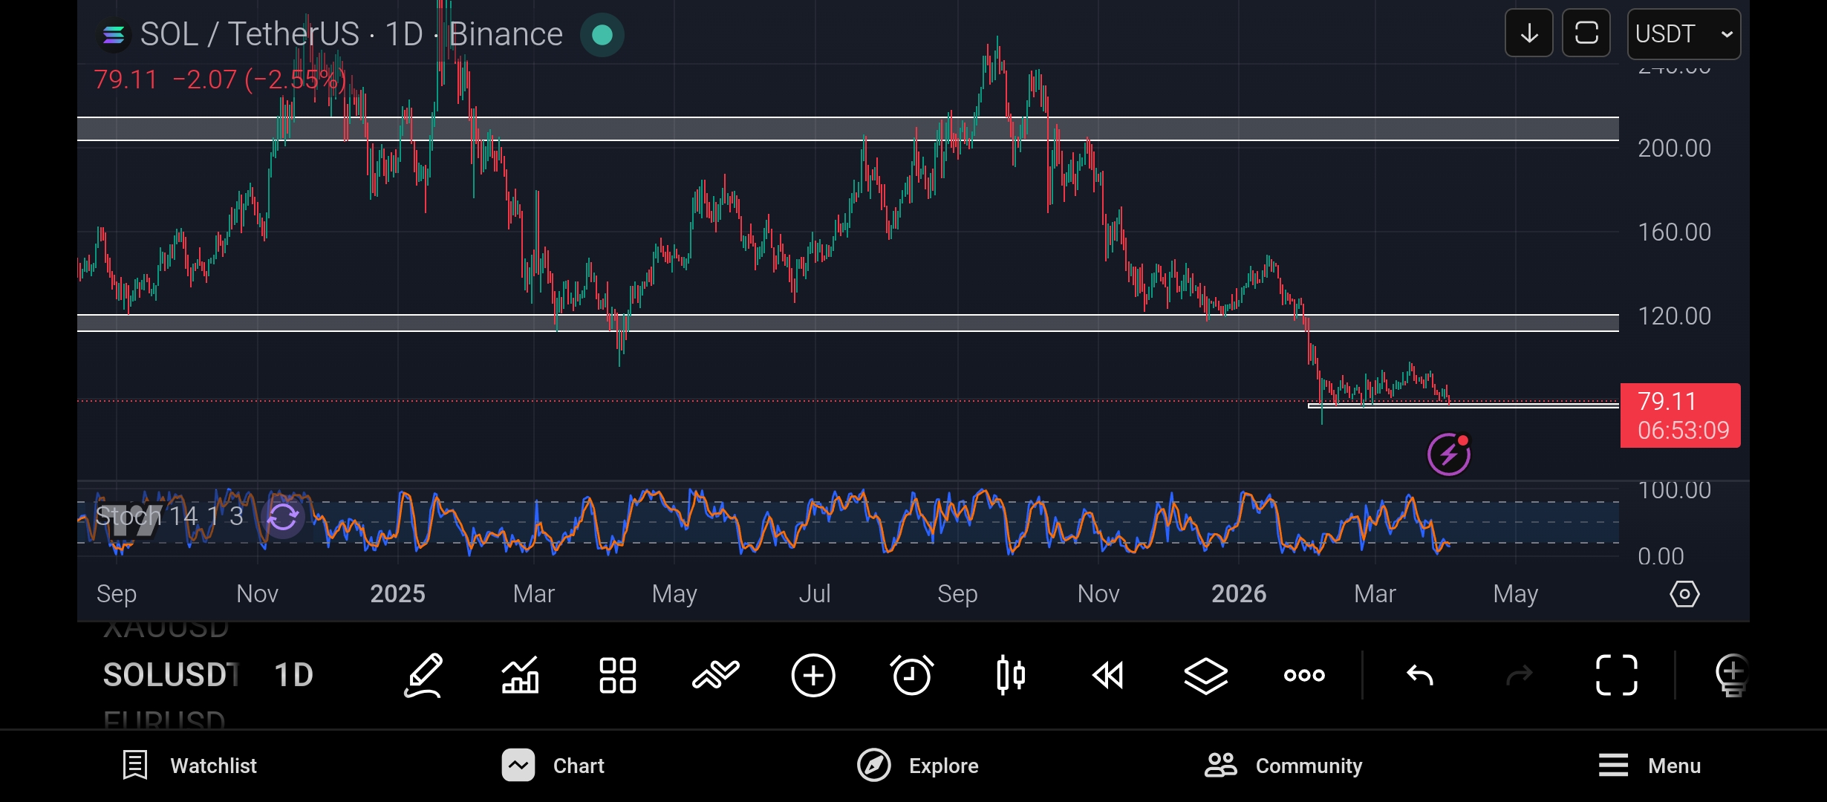The height and width of the screenshot is (802, 1827).
Task: Tap the down-arrow button beside USDT
Action: point(1528,33)
